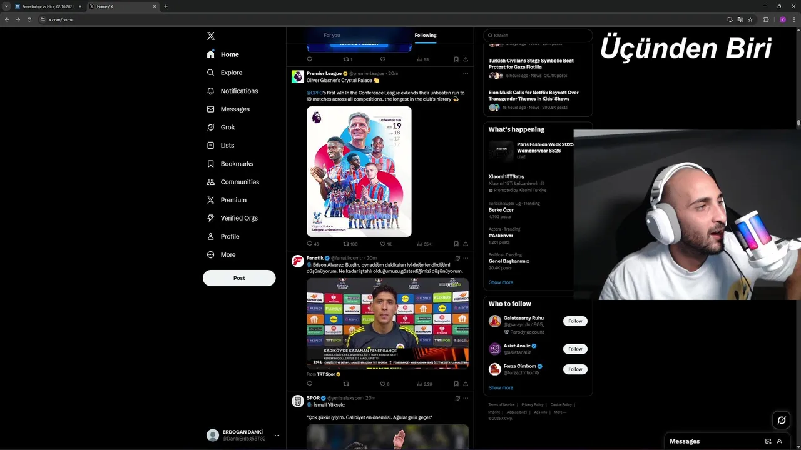Click the Post button
This screenshot has height=450, width=801.
(239, 278)
